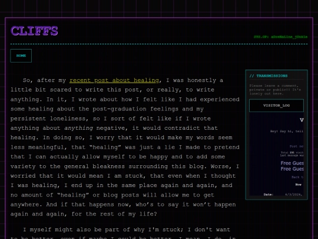Image resolution: width=318 pixels, height=239 pixels.
Task: Click the 6/3/2026 date value
Action: pos(294,195)
